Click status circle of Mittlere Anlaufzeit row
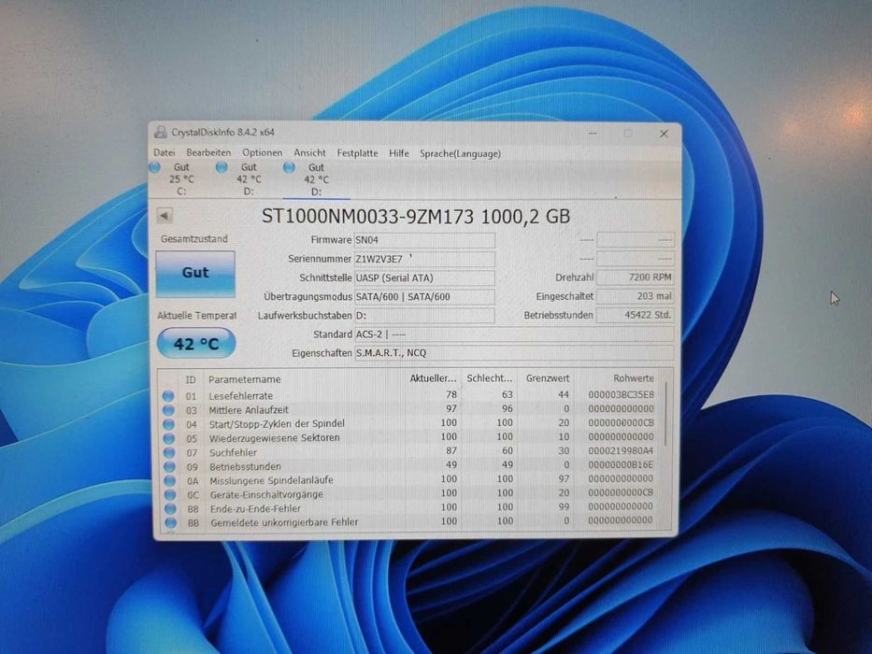 [x=168, y=410]
